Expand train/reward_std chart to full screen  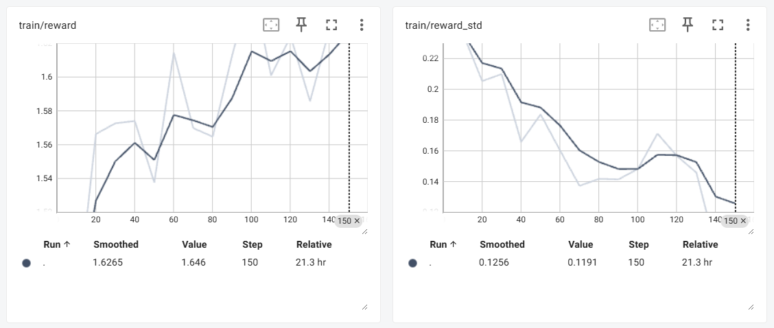tap(718, 25)
